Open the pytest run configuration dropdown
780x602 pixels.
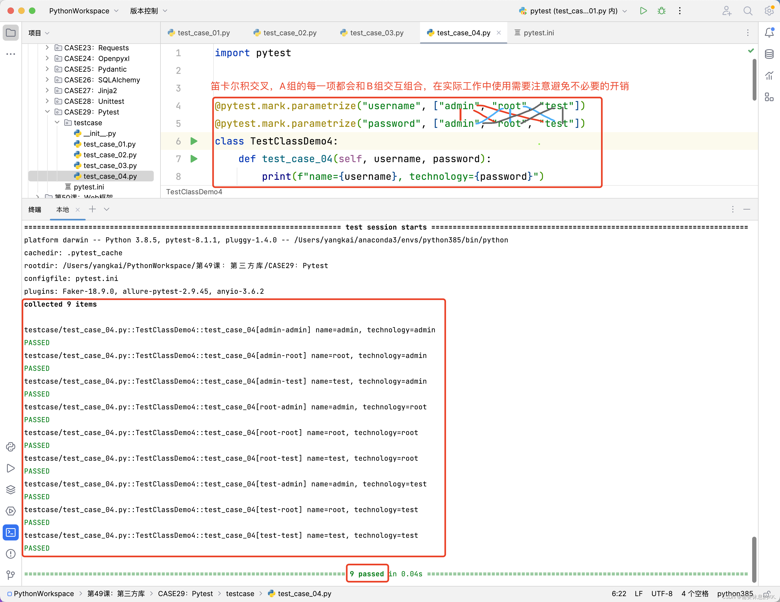[572, 11]
